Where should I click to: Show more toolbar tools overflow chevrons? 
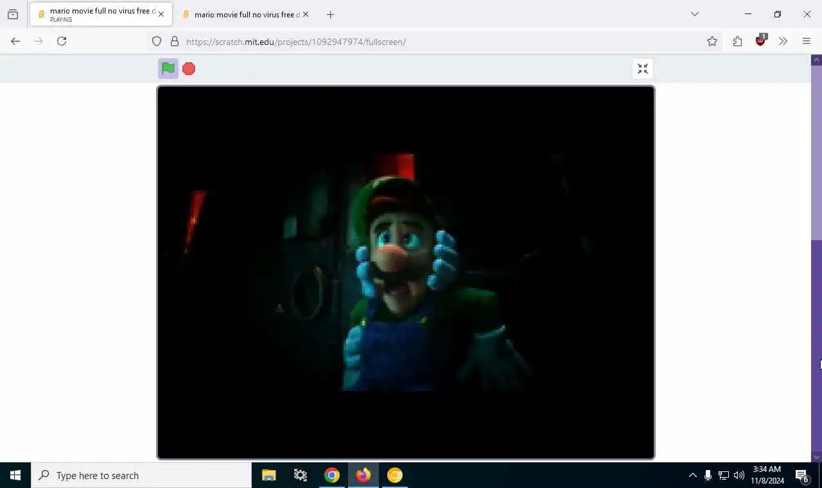click(x=783, y=42)
